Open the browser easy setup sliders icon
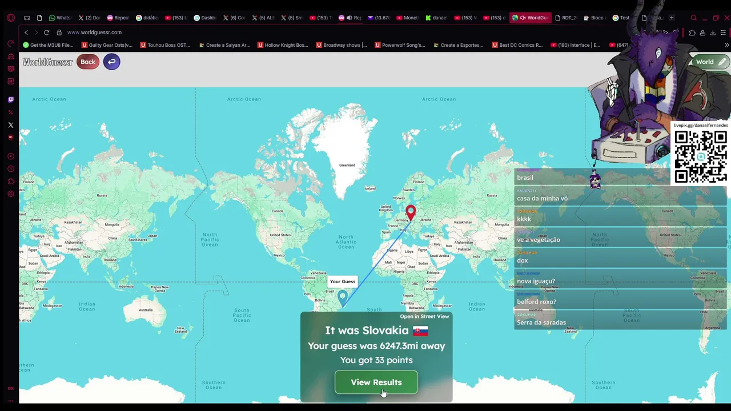 click(723, 33)
